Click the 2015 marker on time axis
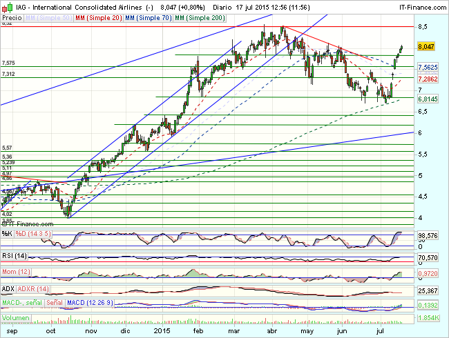This screenshot has width=449, height=338. click(x=162, y=331)
